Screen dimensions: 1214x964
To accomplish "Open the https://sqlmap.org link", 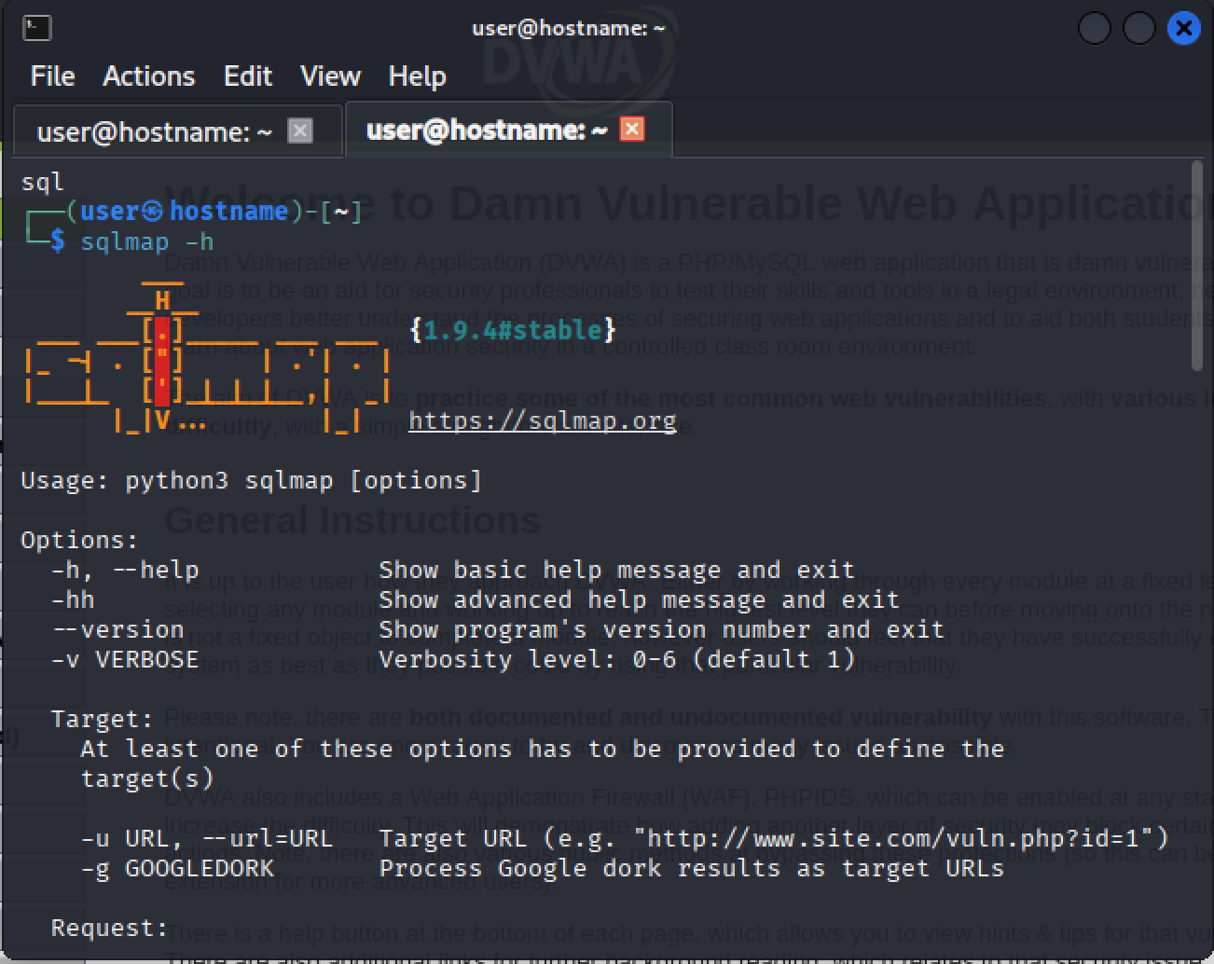I will coord(543,420).
